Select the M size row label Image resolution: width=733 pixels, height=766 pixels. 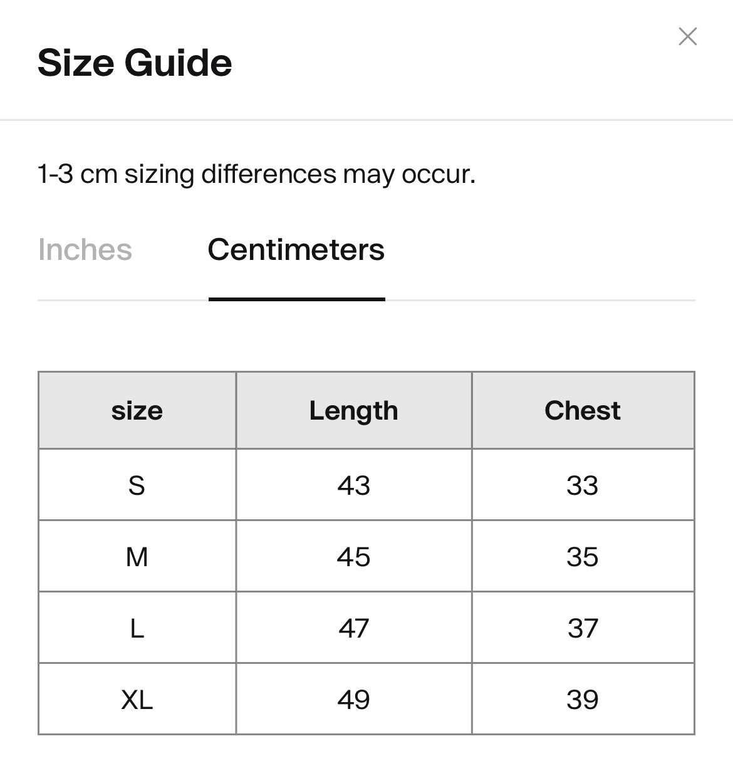tap(137, 556)
